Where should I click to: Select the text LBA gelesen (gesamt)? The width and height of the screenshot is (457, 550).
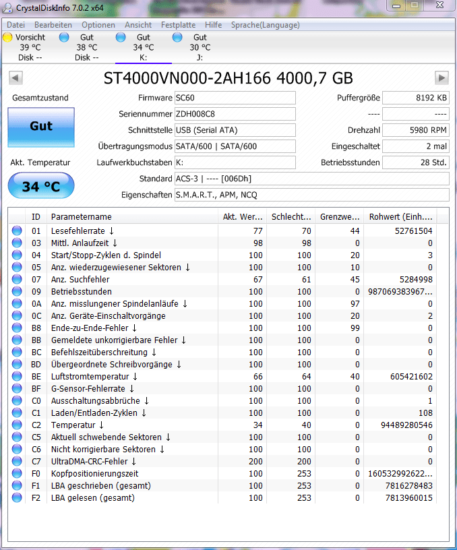(93, 497)
